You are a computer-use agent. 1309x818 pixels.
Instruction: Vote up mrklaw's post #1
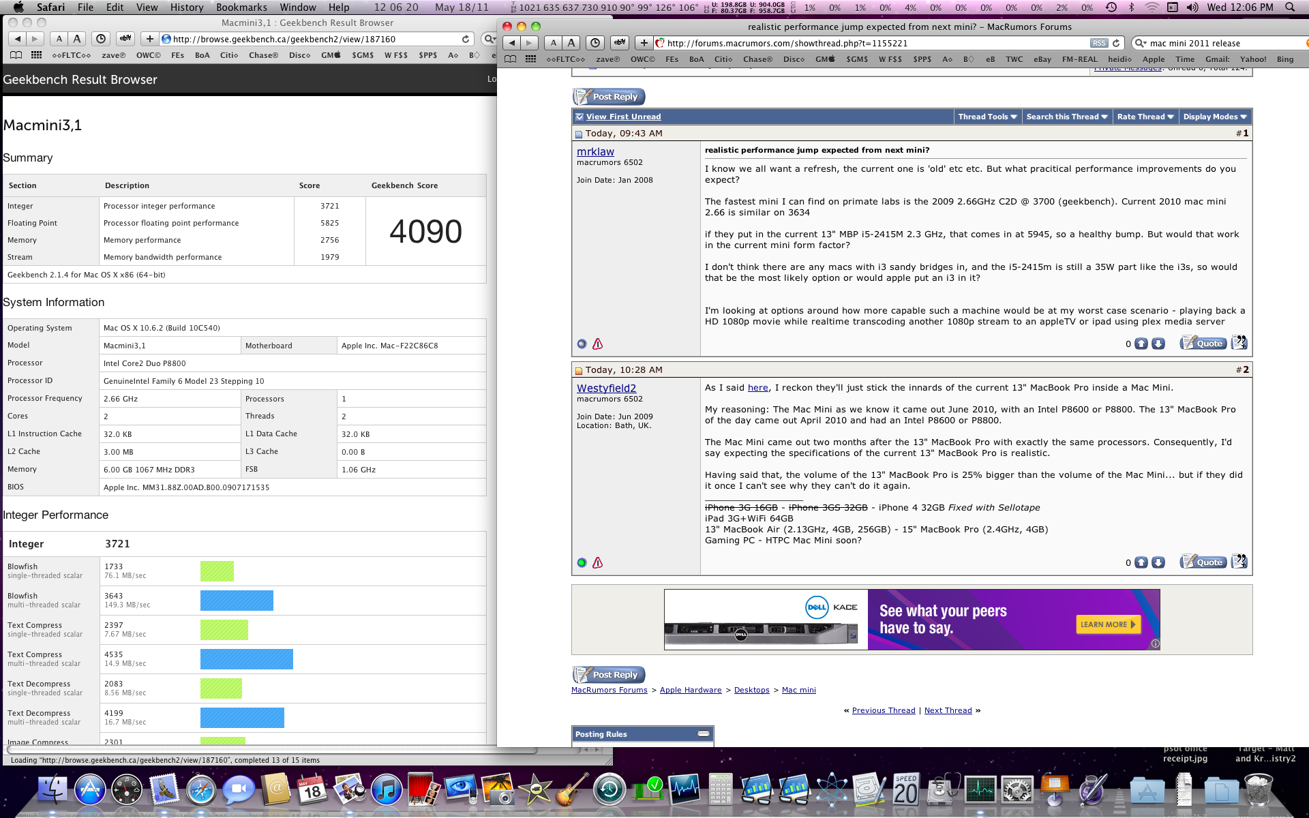(x=1141, y=344)
